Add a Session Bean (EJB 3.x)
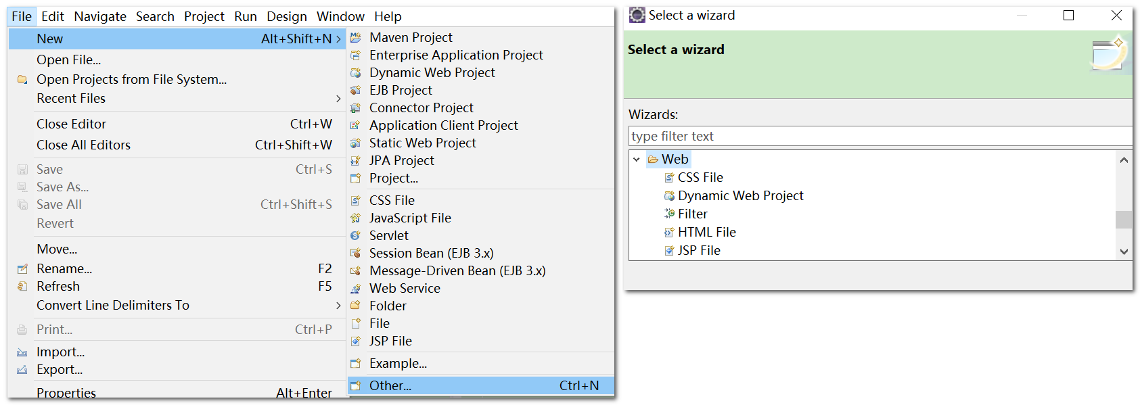Screen dimensions: 1140x405 (431, 253)
